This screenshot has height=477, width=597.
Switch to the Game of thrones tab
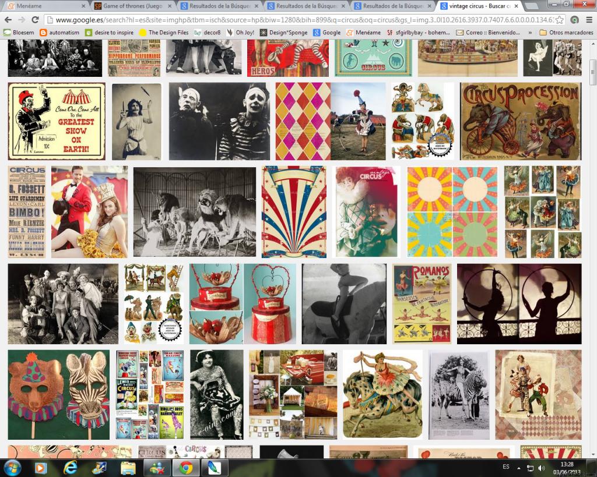tap(134, 6)
